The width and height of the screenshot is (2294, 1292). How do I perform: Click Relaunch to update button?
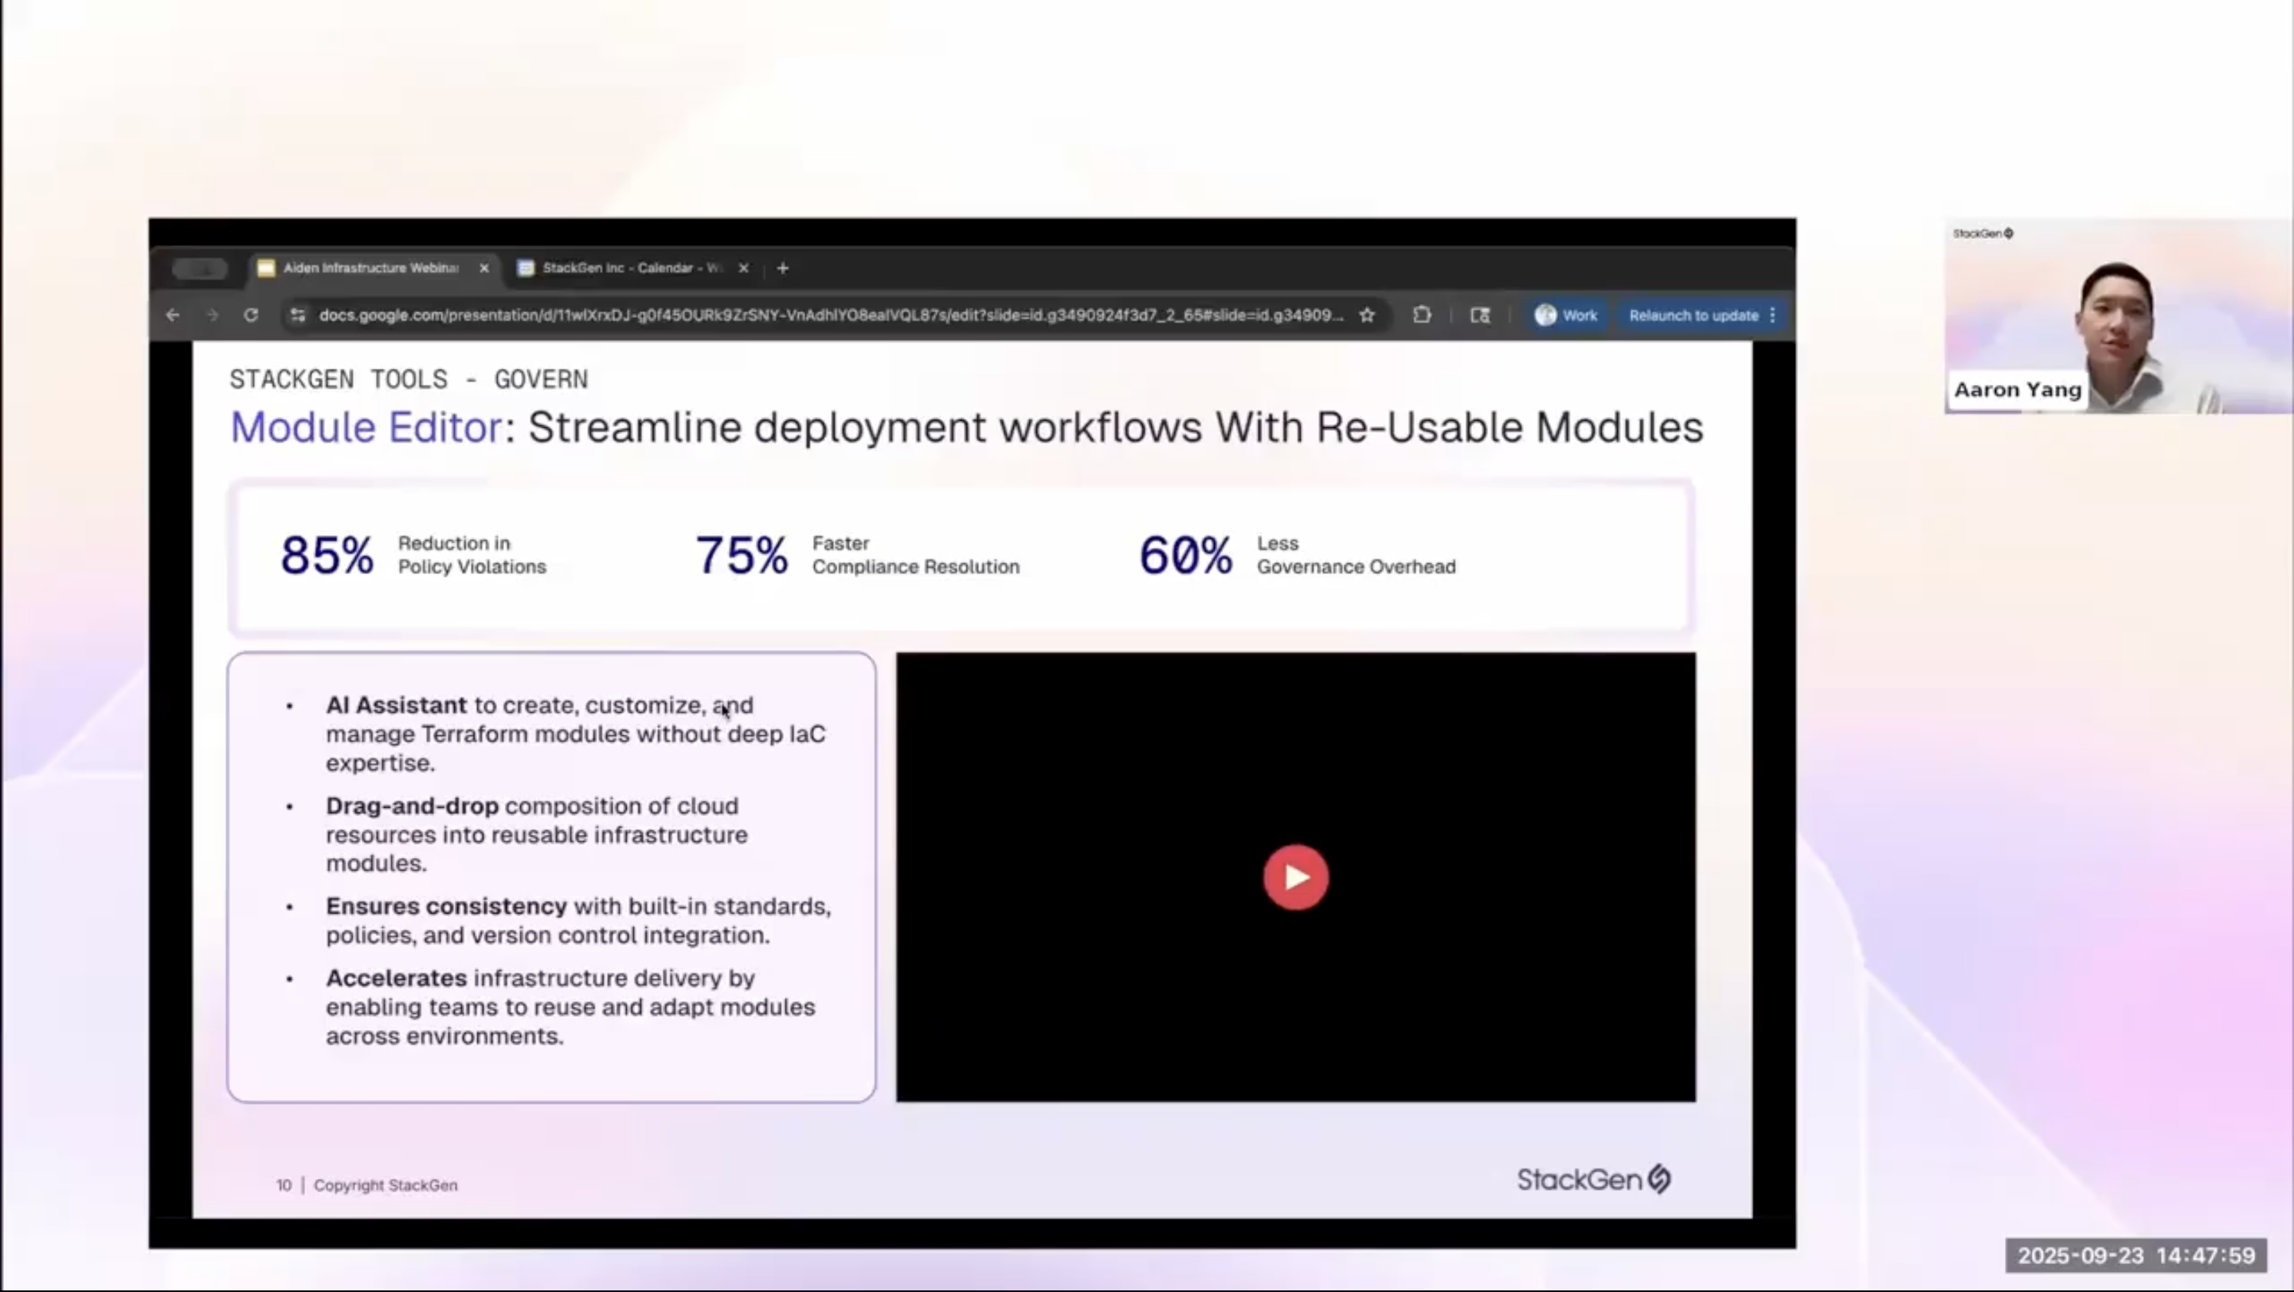coord(1693,315)
